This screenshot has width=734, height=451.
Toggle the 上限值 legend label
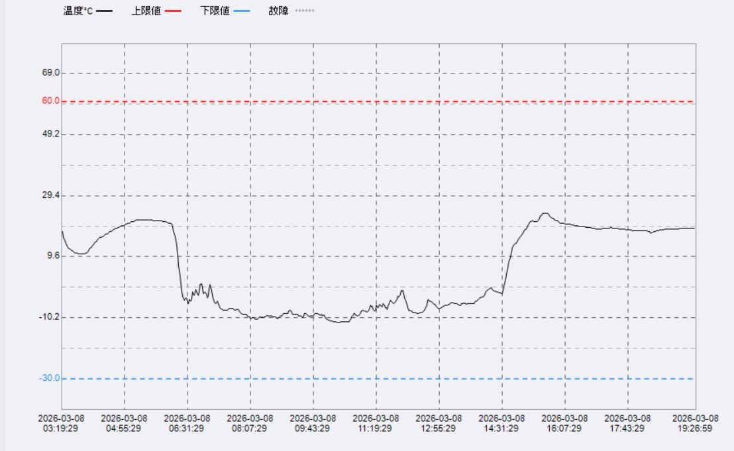(146, 11)
